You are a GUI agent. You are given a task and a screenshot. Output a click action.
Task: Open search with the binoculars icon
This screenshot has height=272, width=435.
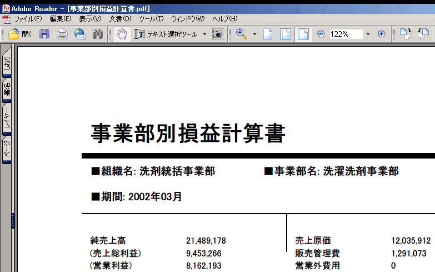coord(98,34)
